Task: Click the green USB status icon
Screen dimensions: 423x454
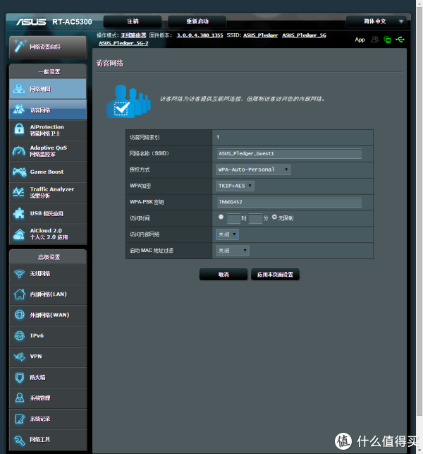Action: click(400, 40)
